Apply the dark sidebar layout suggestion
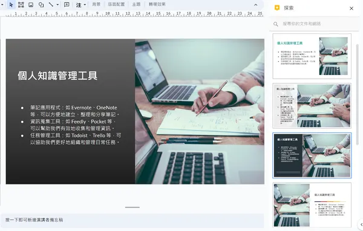Viewport: 363px width, 231px height. tap(312, 155)
